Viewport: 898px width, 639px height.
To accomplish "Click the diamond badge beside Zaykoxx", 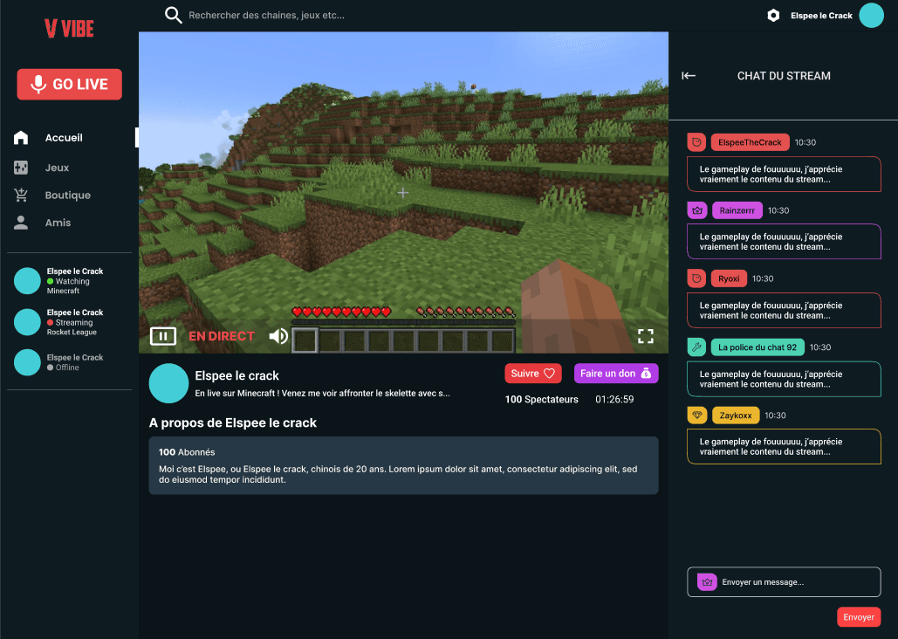I will tap(697, 416).
